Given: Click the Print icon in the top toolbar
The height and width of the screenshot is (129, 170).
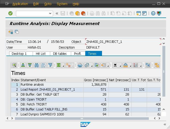Looking at the screenshot, I should click(x=92, y=13).
